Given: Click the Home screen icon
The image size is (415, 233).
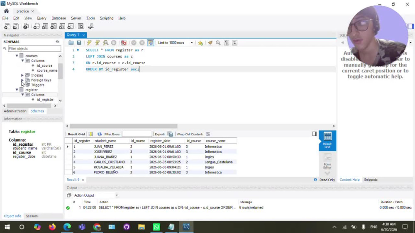Looking at the screenshot, I should click(6, 11).
